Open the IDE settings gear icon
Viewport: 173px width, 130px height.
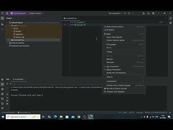click(153, 13)
